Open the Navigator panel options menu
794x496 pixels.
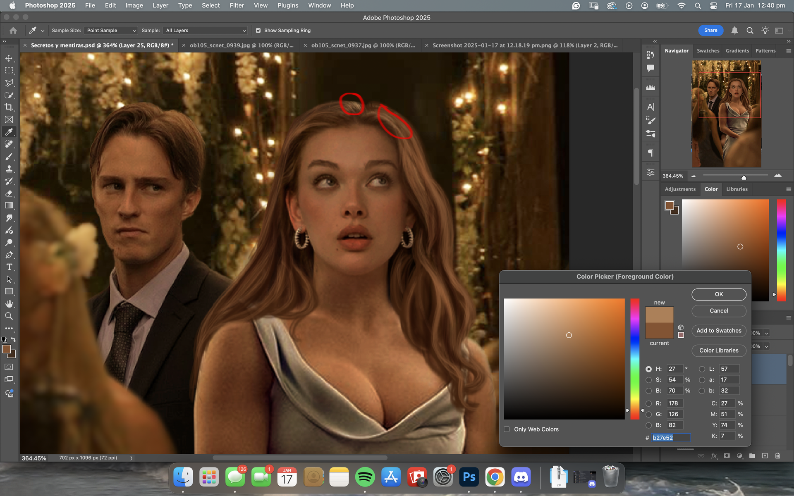[x=788, y=51]
